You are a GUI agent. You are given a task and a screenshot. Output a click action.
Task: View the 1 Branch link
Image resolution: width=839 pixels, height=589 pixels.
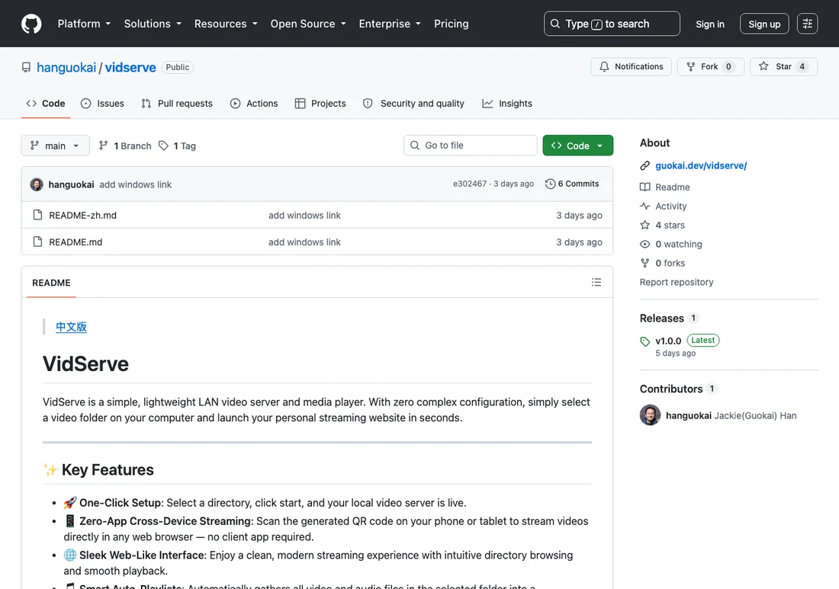(x=125, y=146)
